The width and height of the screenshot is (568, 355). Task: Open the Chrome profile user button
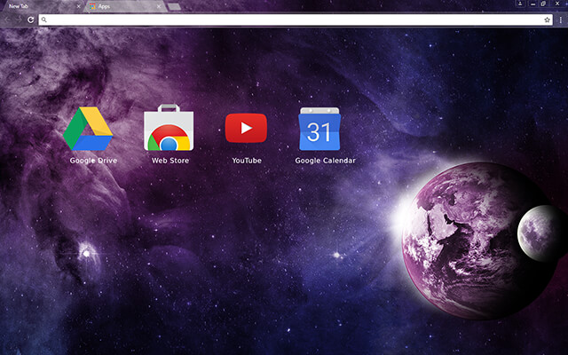click(x=520, y=4)
